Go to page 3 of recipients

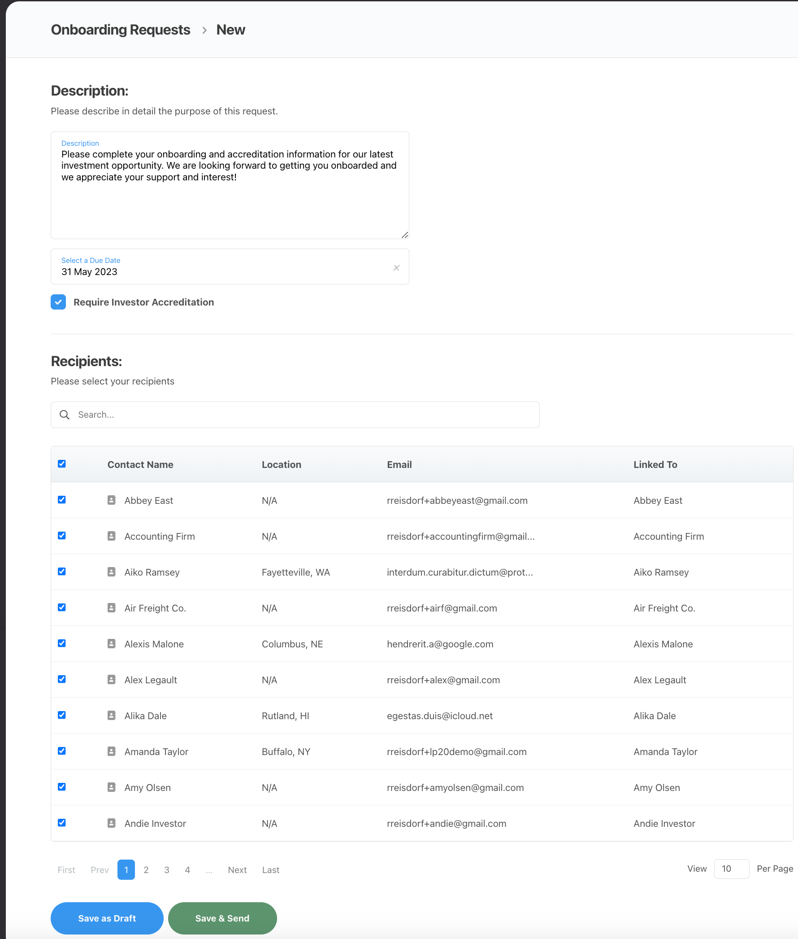click(x=167, y=870)
